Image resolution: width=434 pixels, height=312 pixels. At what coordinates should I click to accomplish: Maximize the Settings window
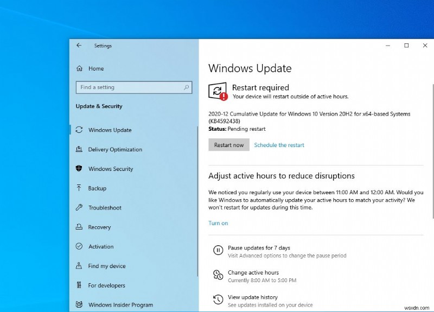[406, 46]
